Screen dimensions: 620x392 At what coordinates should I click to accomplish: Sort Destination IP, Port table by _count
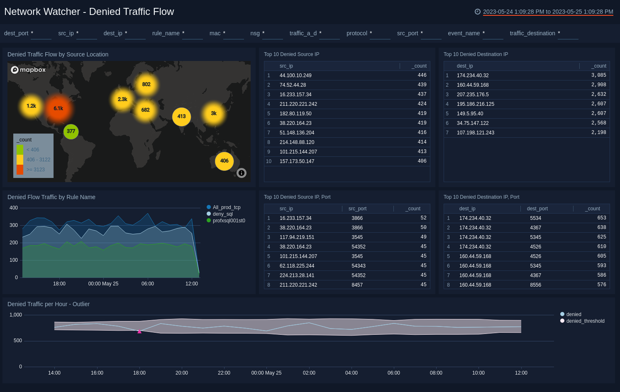tap(593, 209)
